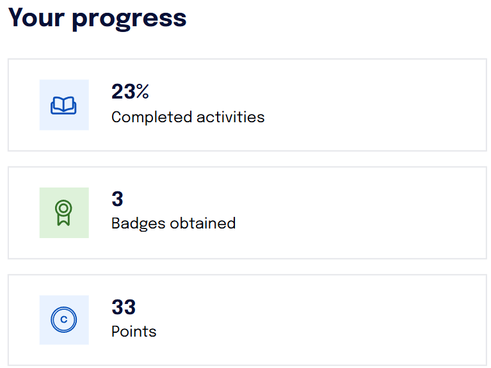
Task: Click the word "activities" in first card
Action: (231, 117)
